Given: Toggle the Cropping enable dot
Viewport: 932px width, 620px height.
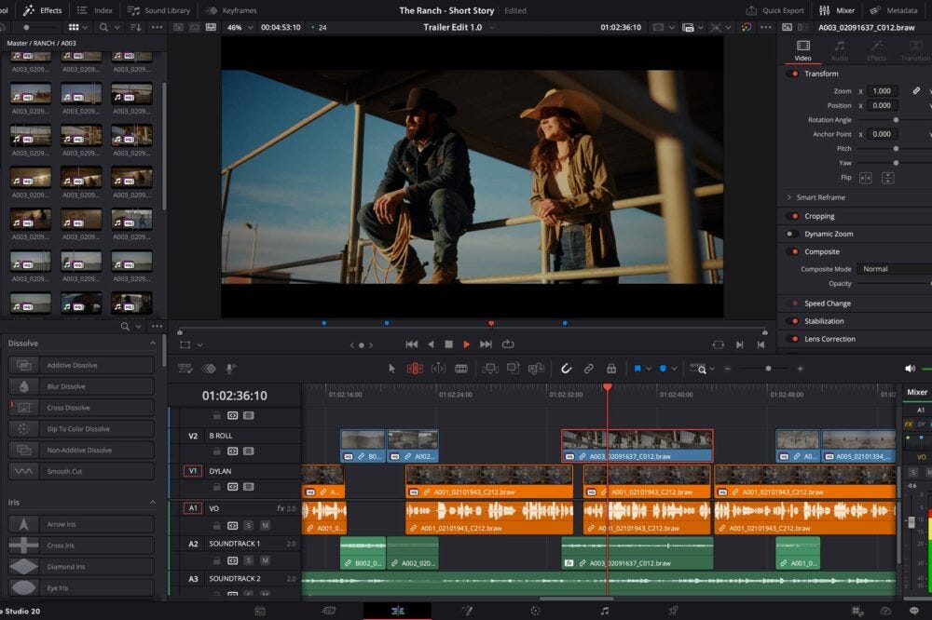Looking at the screenshot, I should tap(795, 216).
